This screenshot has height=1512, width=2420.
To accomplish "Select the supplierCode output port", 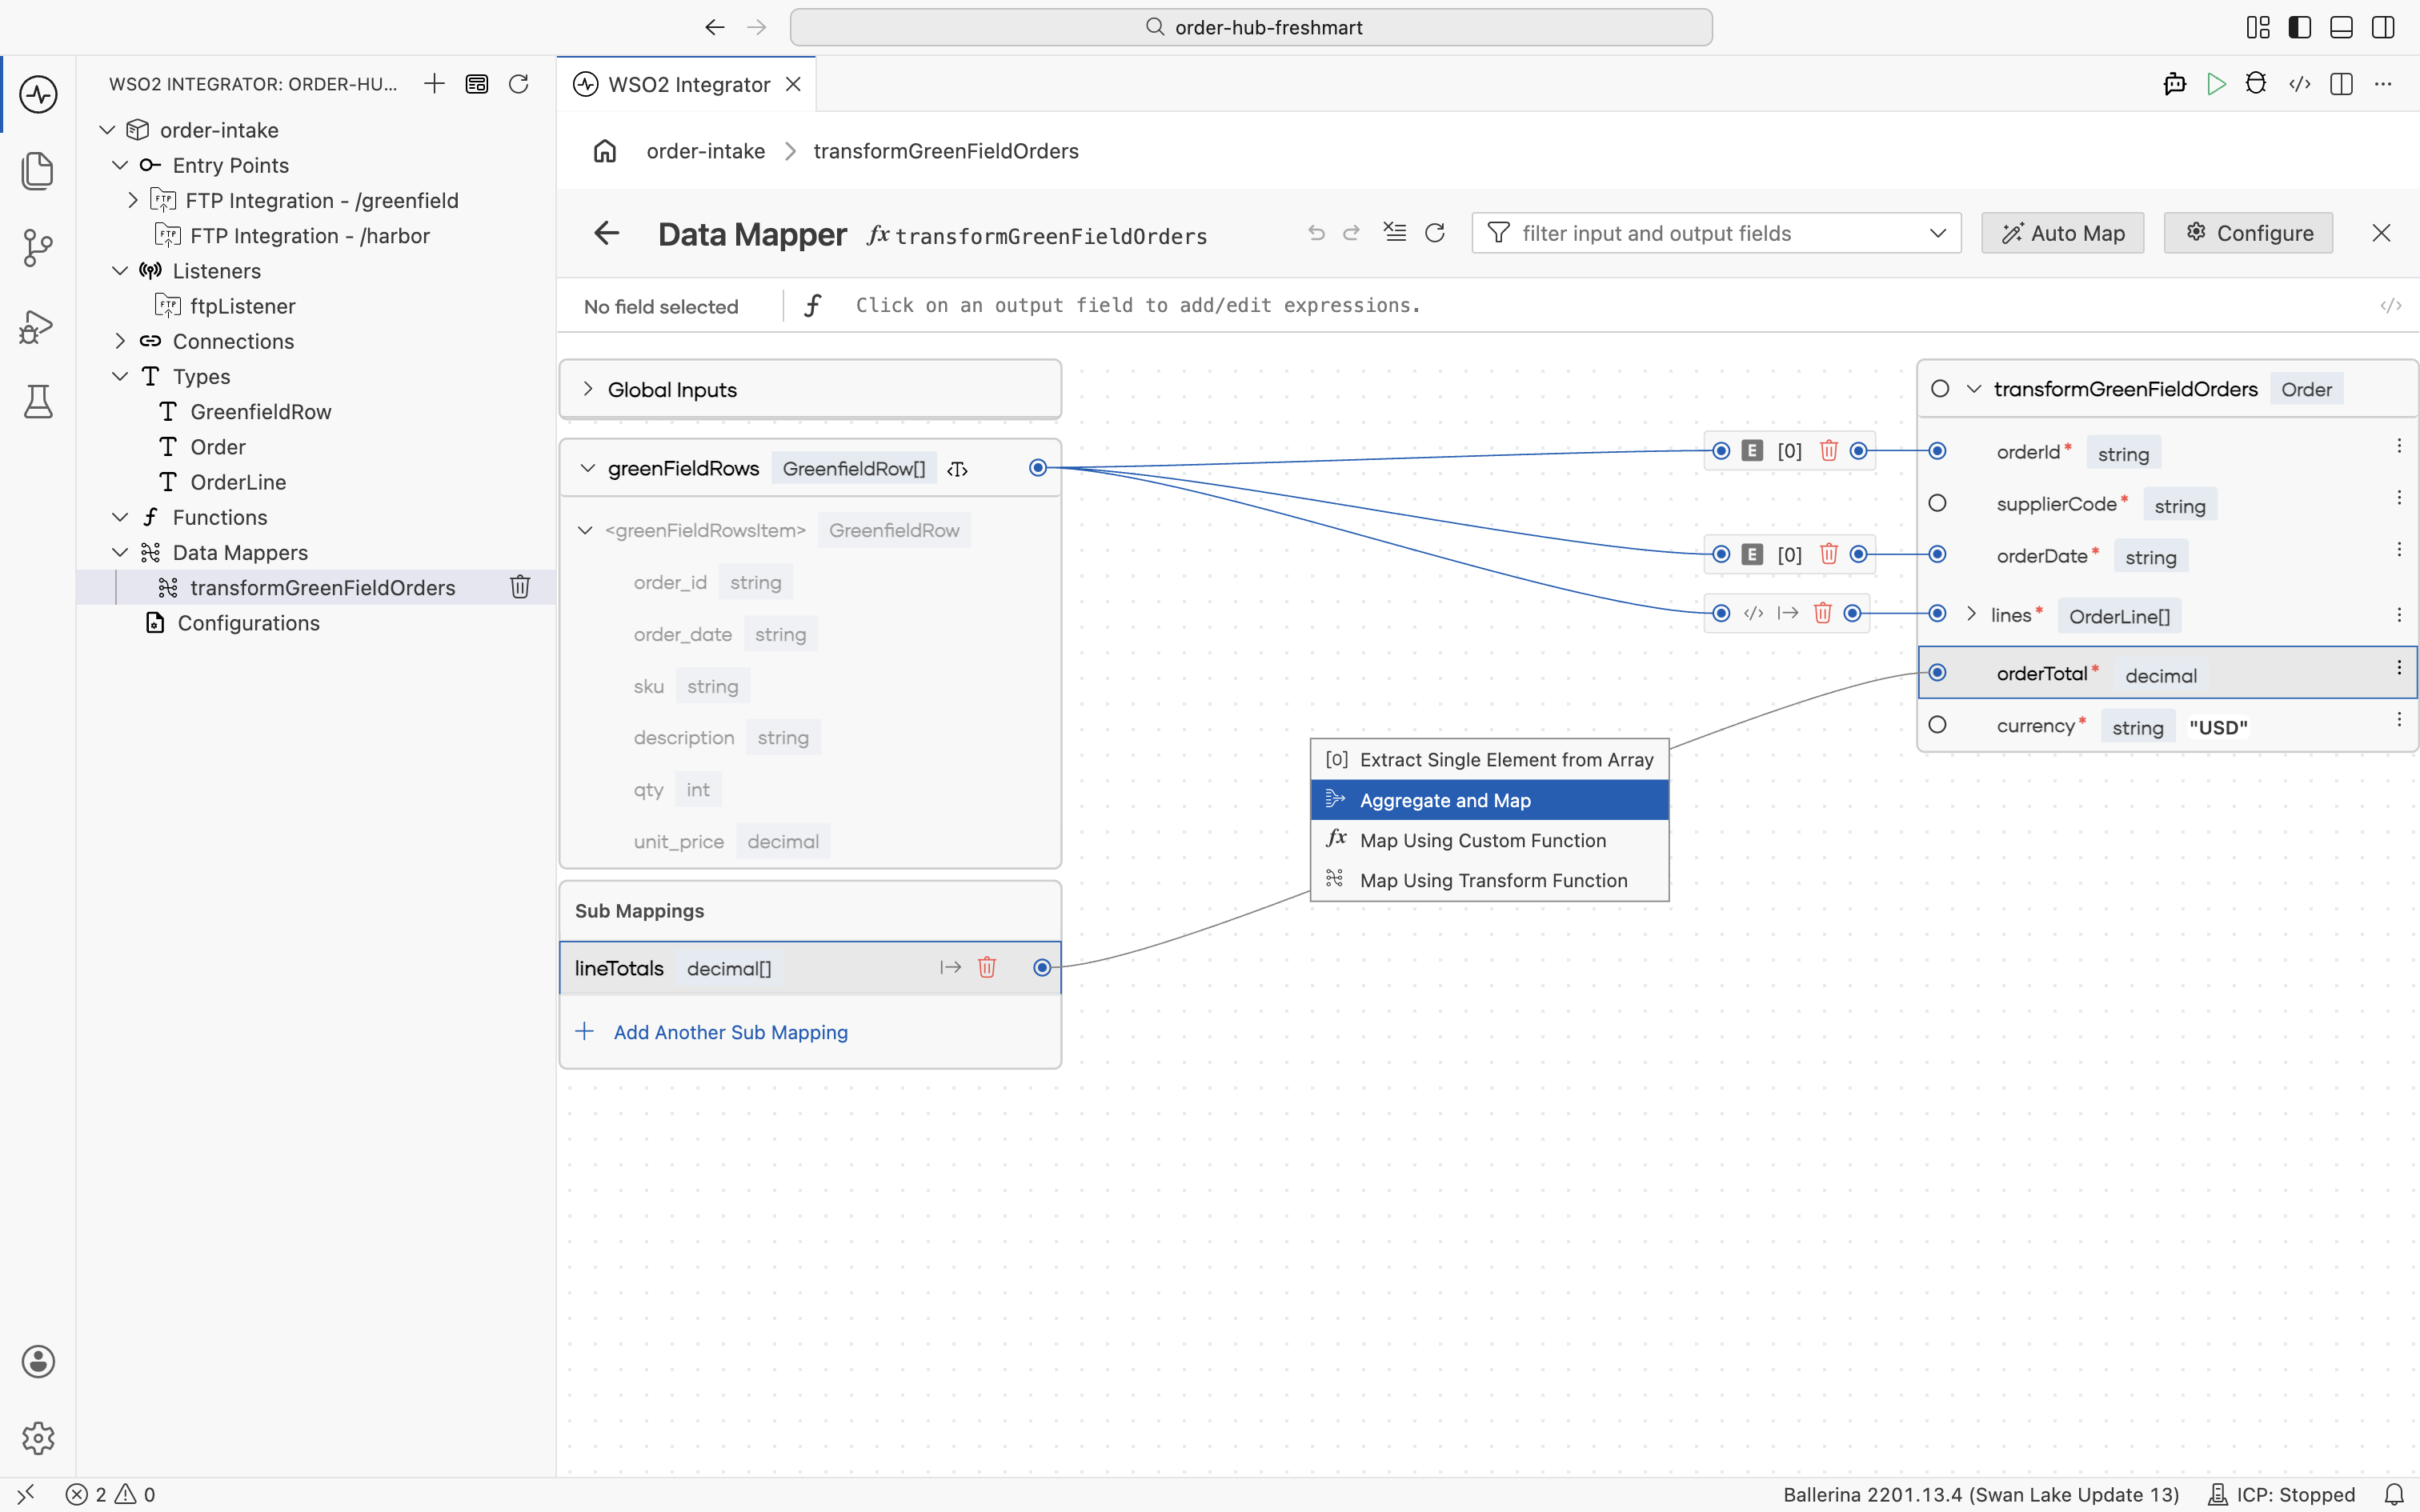I will [x=1937, y=503].
